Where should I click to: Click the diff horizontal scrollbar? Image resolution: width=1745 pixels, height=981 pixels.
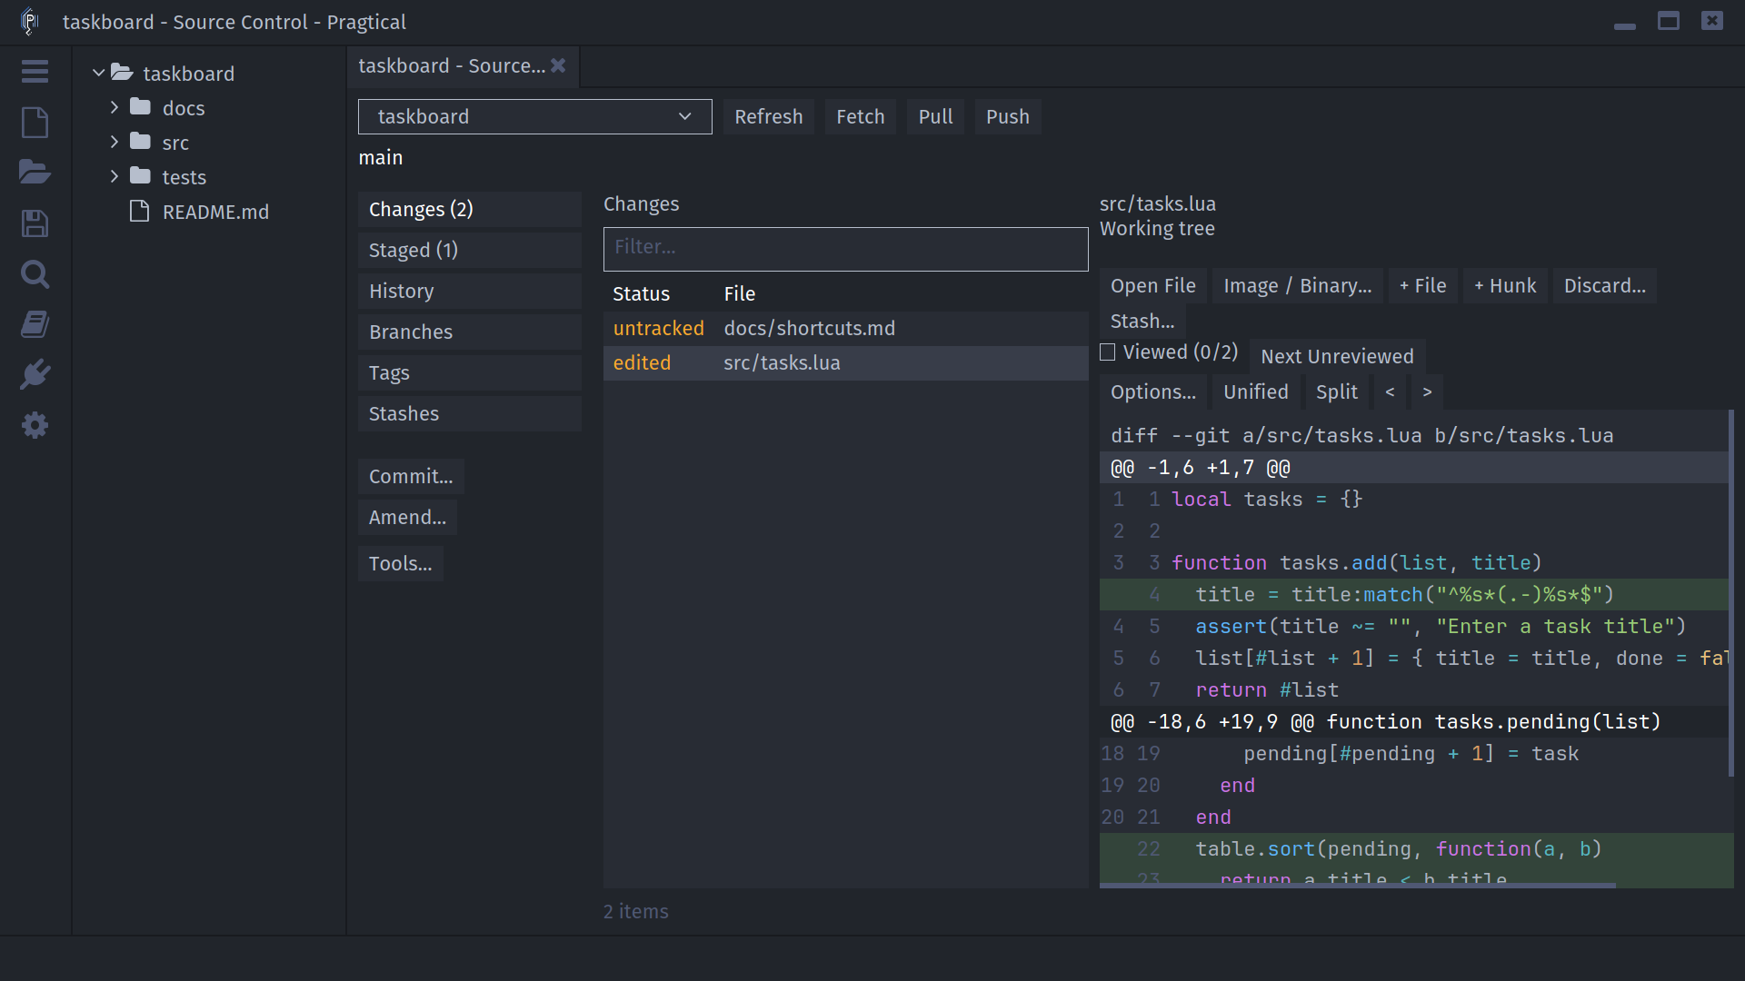coord(1358,885)
